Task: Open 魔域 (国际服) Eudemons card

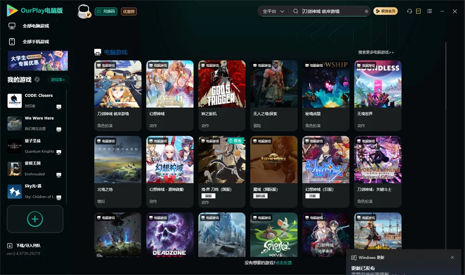Action: pyautogui.click(x=274, y=171)
